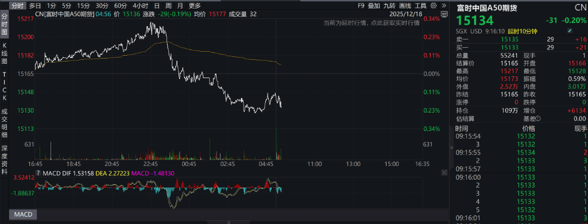Image resolution: width=588 pixels, height=224 pixels.
Task: Click the 22:45 time axis label
Action: click(150, 164)
